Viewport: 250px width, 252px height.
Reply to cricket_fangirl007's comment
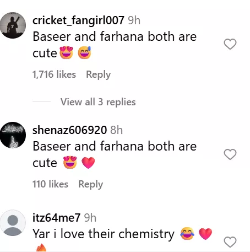pyautogui.click(x=99, y=74)
